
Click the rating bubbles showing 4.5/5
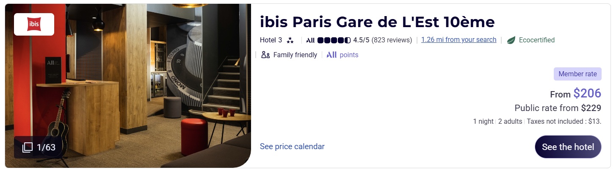point(334,40)
